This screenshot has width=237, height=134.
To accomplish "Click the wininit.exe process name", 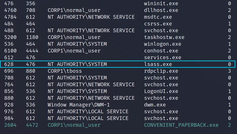I will pos(161,3).
